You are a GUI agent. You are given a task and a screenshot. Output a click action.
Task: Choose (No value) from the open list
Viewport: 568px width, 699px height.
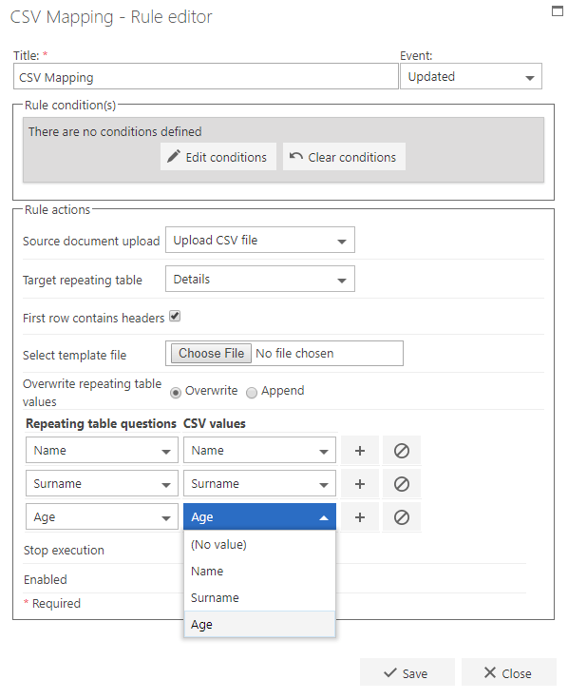(259, 544)
